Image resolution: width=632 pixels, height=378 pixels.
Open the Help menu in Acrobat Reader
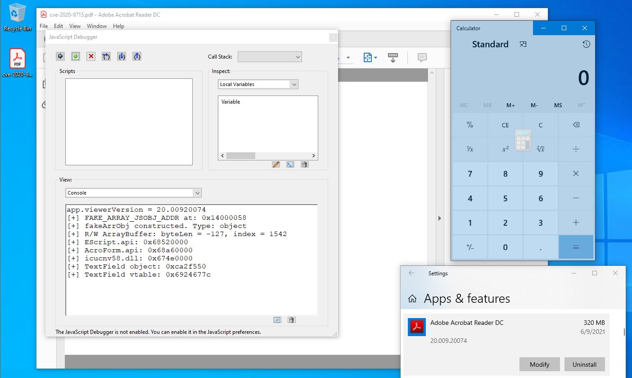(118, 26)
